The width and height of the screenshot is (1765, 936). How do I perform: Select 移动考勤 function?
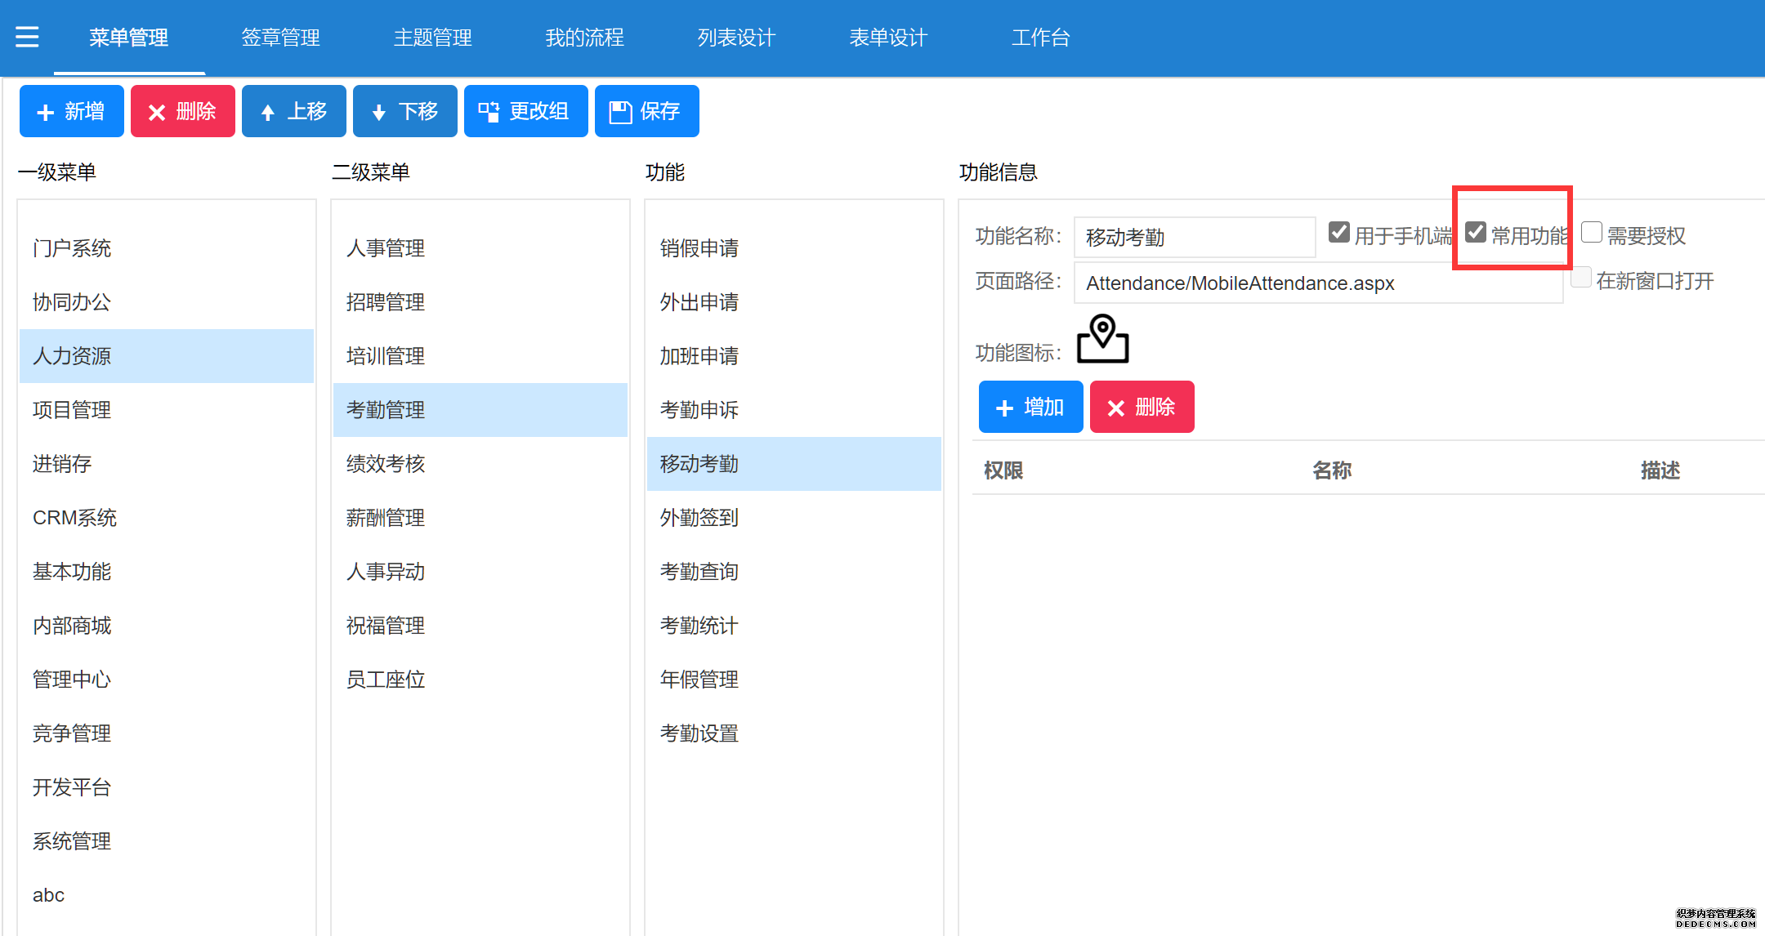(x=794, y=464)
